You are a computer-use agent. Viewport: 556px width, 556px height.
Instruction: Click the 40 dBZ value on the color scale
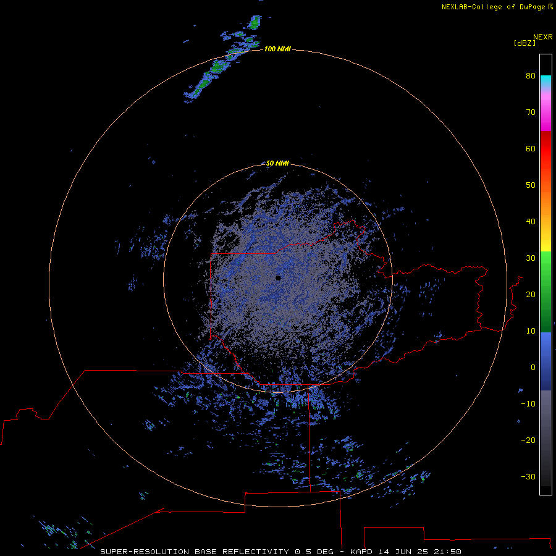[531, 221]
